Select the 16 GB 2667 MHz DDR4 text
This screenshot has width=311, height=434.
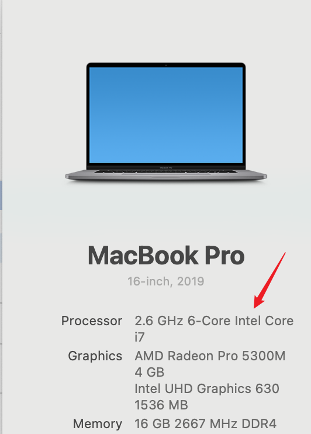point(205,423)
